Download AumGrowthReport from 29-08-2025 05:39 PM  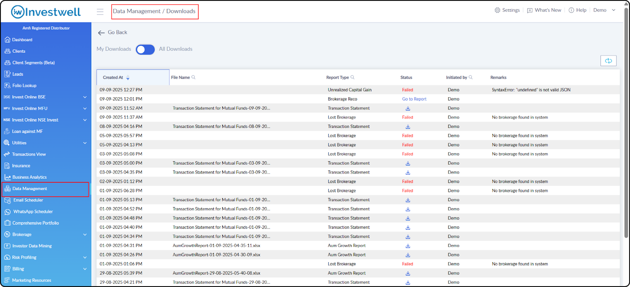408,273
